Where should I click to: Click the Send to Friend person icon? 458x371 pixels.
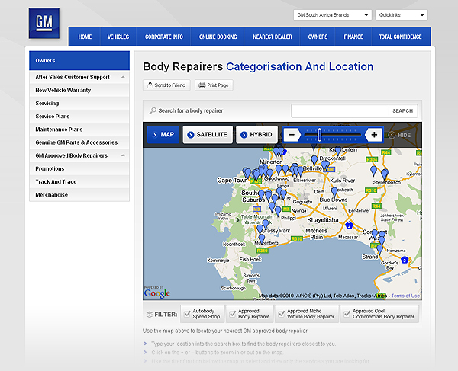(150, 85)
